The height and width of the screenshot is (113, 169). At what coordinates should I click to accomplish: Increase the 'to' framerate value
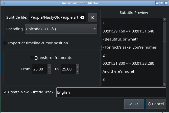(x=77, y=67)
